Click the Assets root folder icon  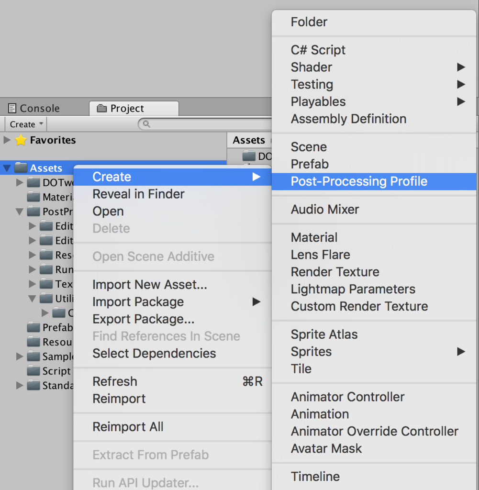coord(21,167)
